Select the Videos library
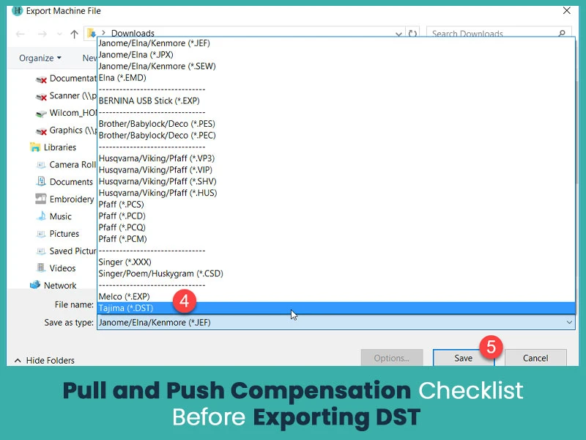This screenshot has height=440, width=586. (x=61, y=268)
